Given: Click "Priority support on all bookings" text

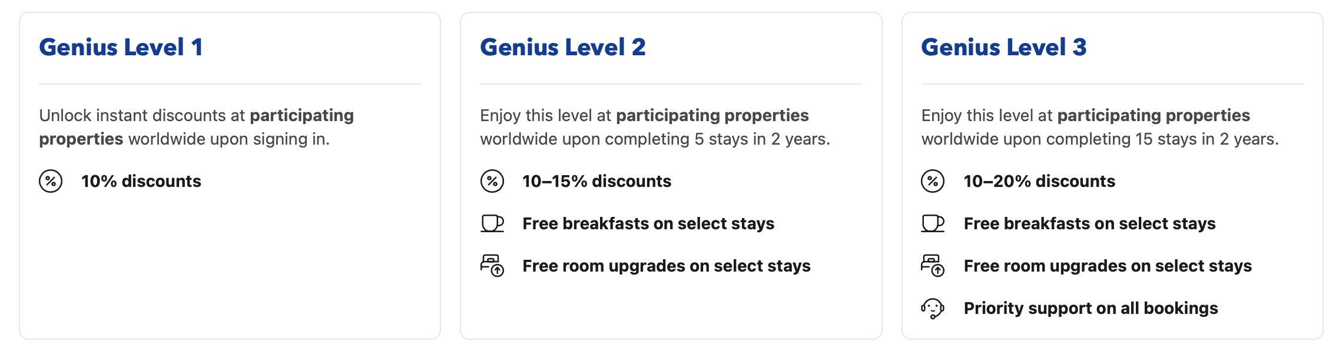Looking at the screenshot, I should 1091,308.
